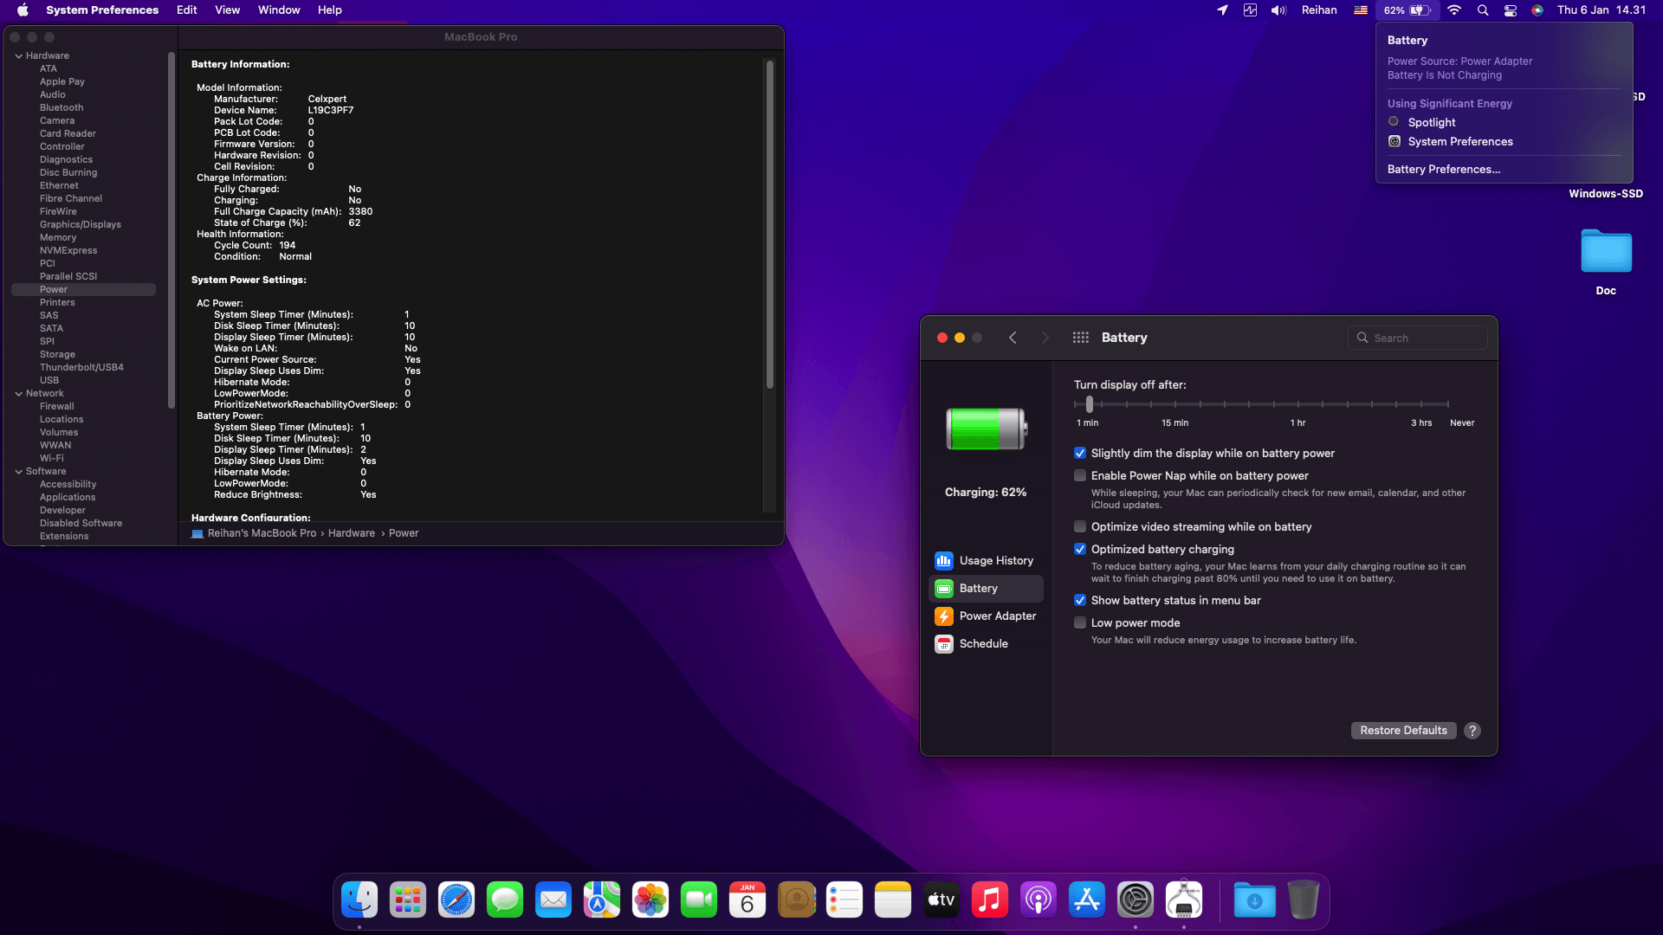Adjust the Turn display off after slider
Image resolution: width=1663 pixels, height=935 pixels.
click(x=1090, y=404)
